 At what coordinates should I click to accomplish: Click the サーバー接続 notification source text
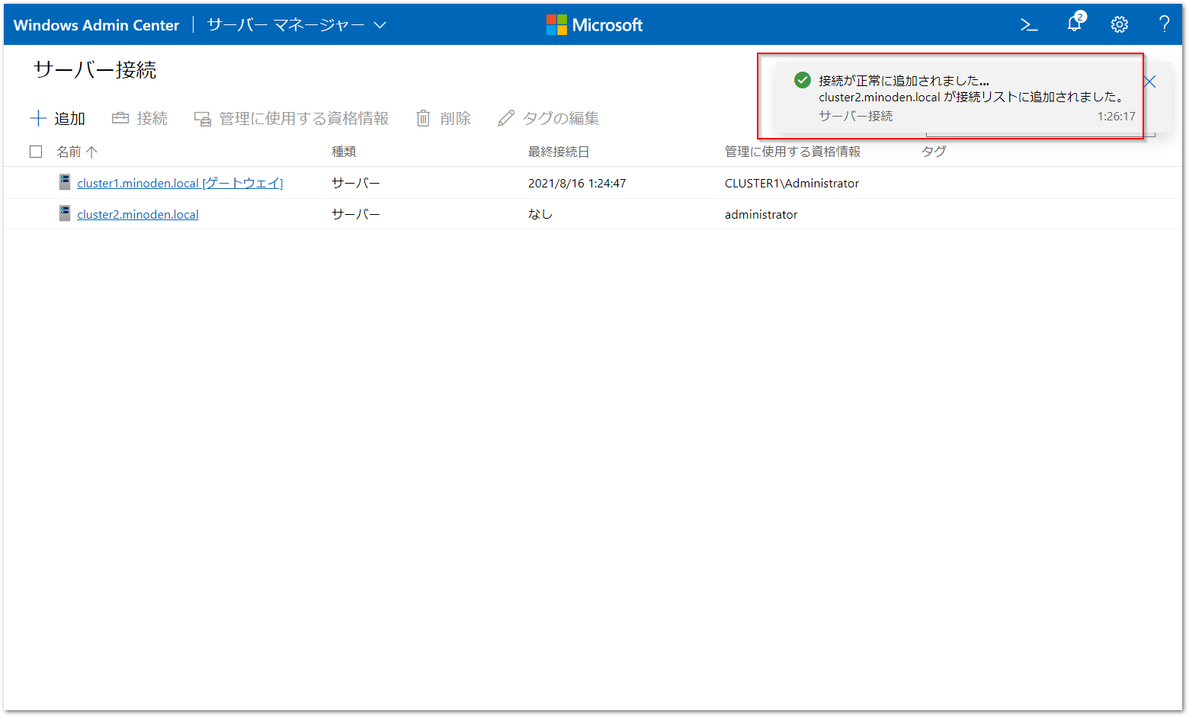click(x=856, y=116)
